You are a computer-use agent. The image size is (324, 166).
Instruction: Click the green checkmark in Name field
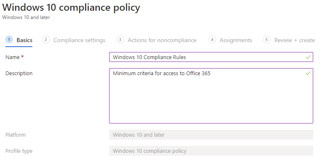[308, 57]
